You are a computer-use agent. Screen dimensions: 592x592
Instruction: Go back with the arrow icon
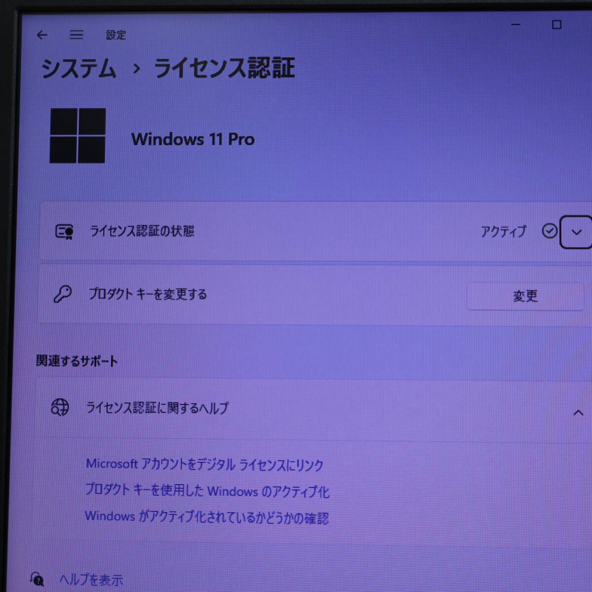pyautogui.click(x=42, y=35)
